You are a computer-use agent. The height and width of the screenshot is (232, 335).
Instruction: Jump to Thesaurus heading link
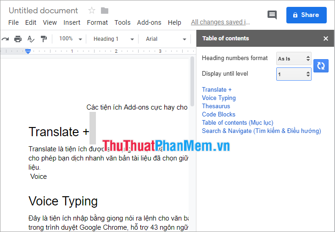pyautogui.click(x=216, y=106)
